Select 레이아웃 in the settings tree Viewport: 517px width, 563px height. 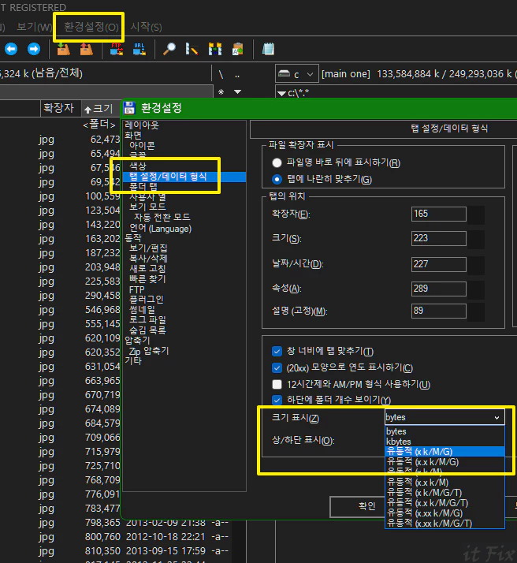tap(142, 125)
